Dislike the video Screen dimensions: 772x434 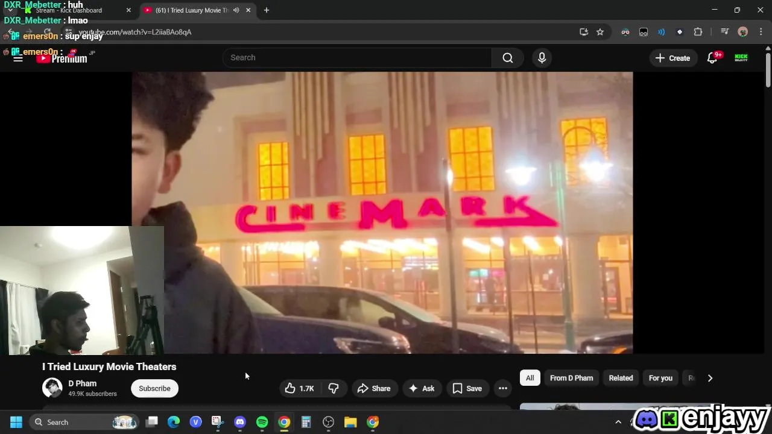click(334, 388)
